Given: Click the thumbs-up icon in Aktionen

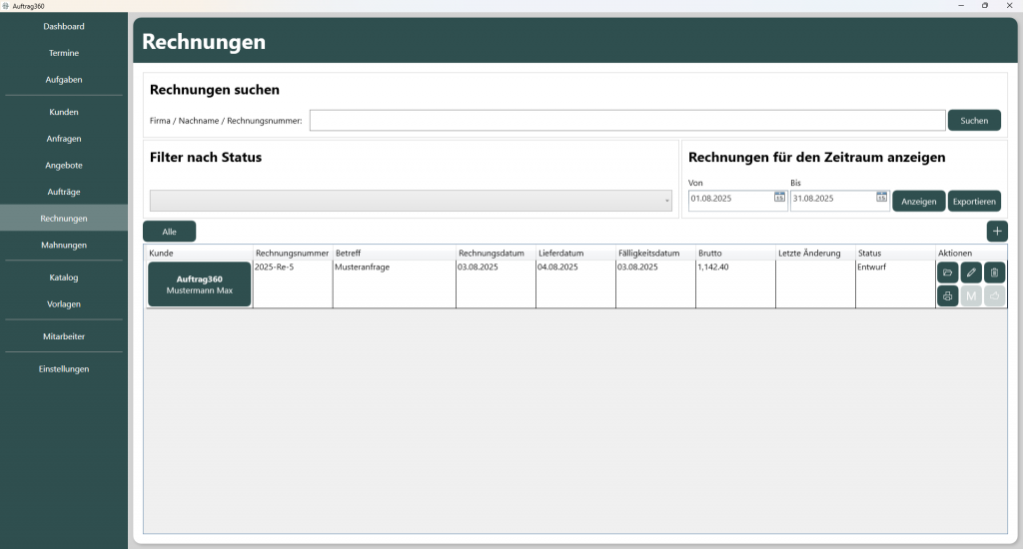Looking at the screenshot, I should (x=994, y=296).
